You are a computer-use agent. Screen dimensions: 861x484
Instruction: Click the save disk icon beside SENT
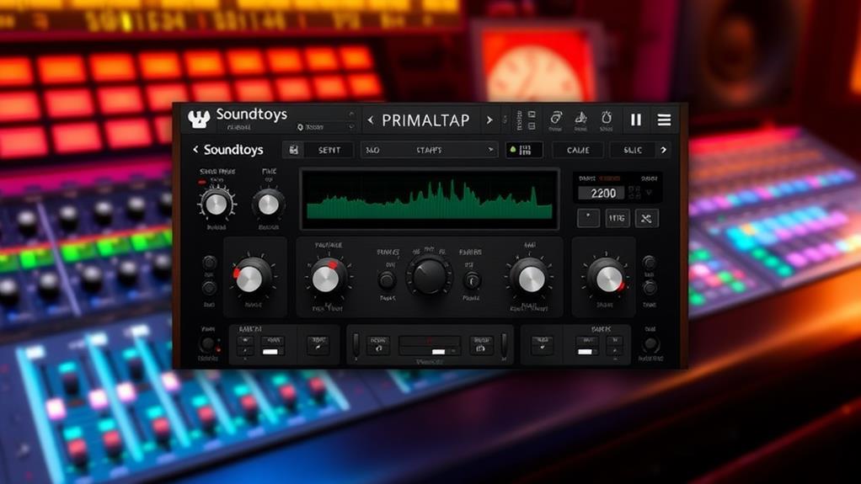294,150
